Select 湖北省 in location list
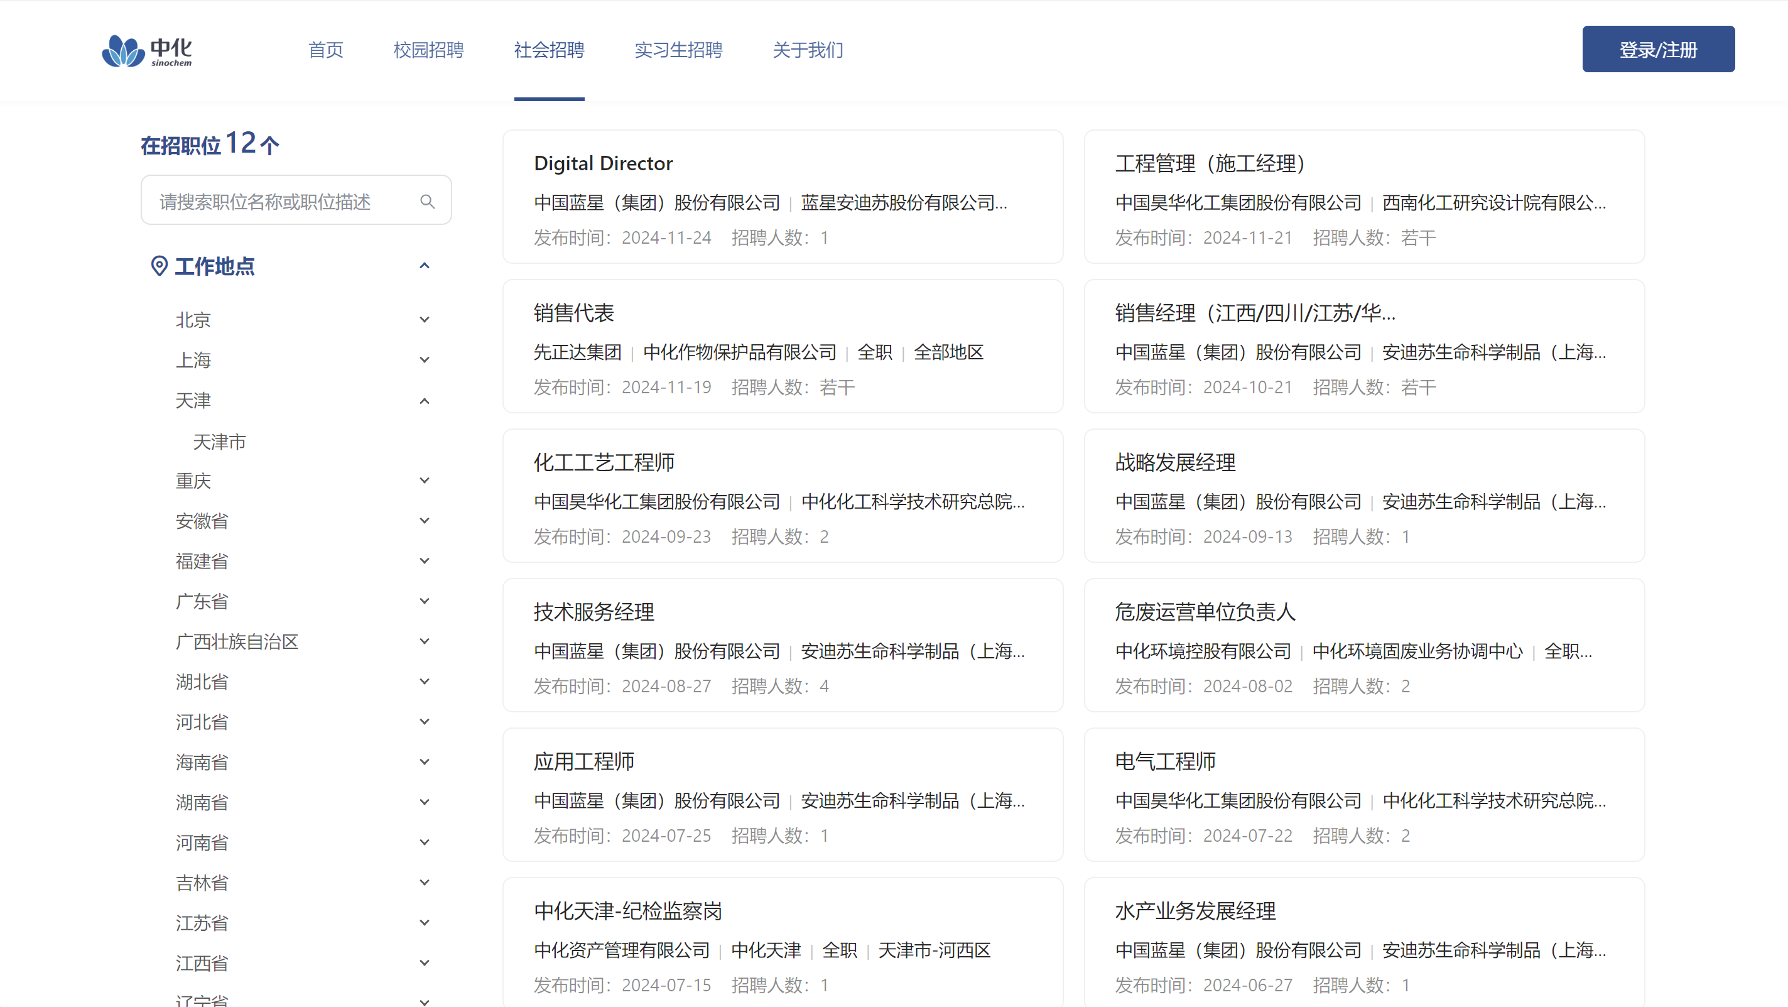 tap(202, 682)
